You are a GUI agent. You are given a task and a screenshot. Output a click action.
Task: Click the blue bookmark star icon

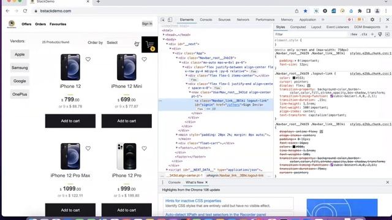click(305, 11)
